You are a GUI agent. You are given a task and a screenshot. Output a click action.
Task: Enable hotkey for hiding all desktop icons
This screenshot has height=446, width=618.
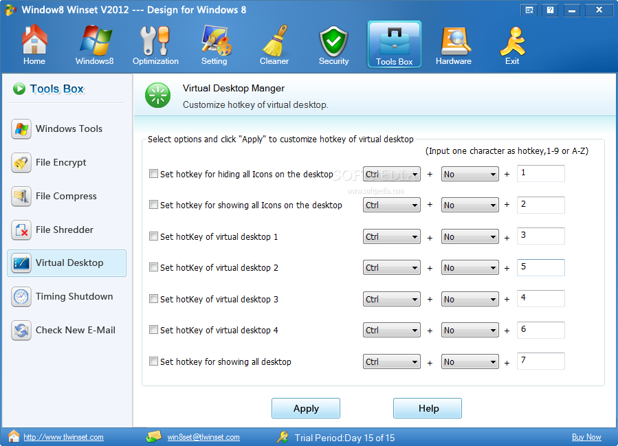coord(154,174)
